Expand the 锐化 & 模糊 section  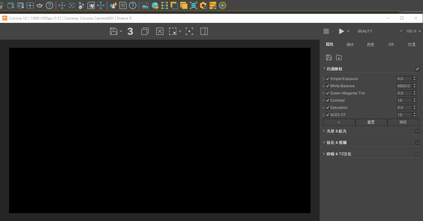pyautogui.click(x=324, y=143)
